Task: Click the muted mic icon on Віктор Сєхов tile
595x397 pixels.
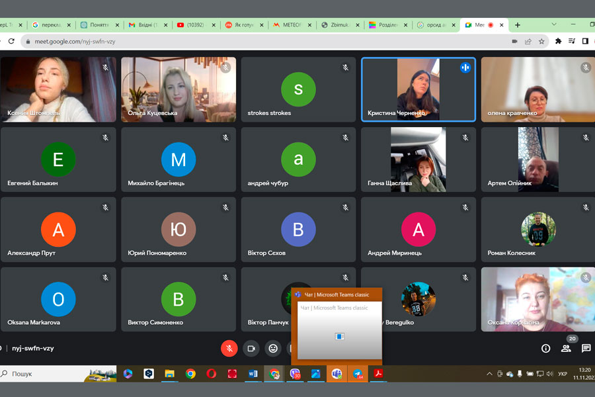Action: click(345, 207)
